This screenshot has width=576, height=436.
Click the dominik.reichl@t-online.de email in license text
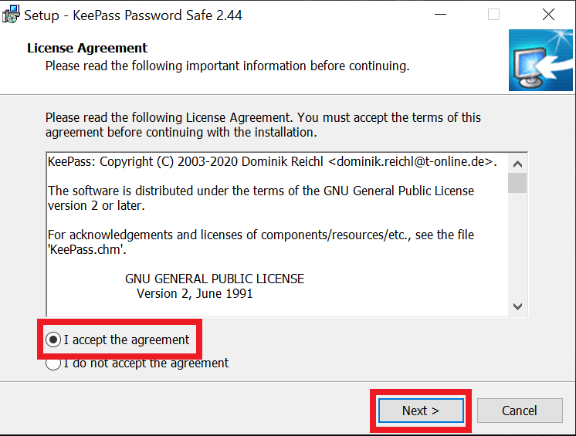point(411,162)
